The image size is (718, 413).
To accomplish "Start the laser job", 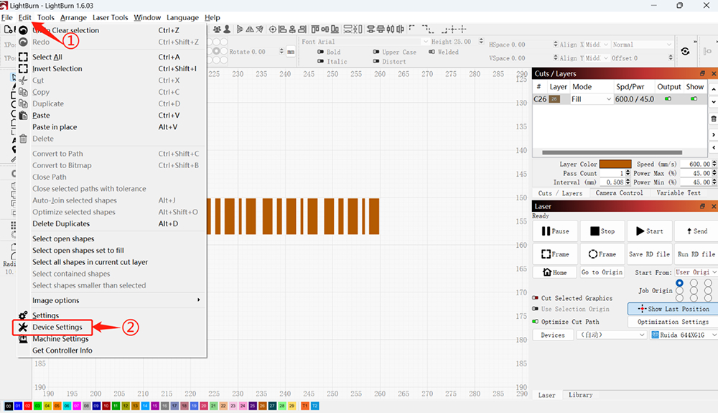I will click(649, 231).
